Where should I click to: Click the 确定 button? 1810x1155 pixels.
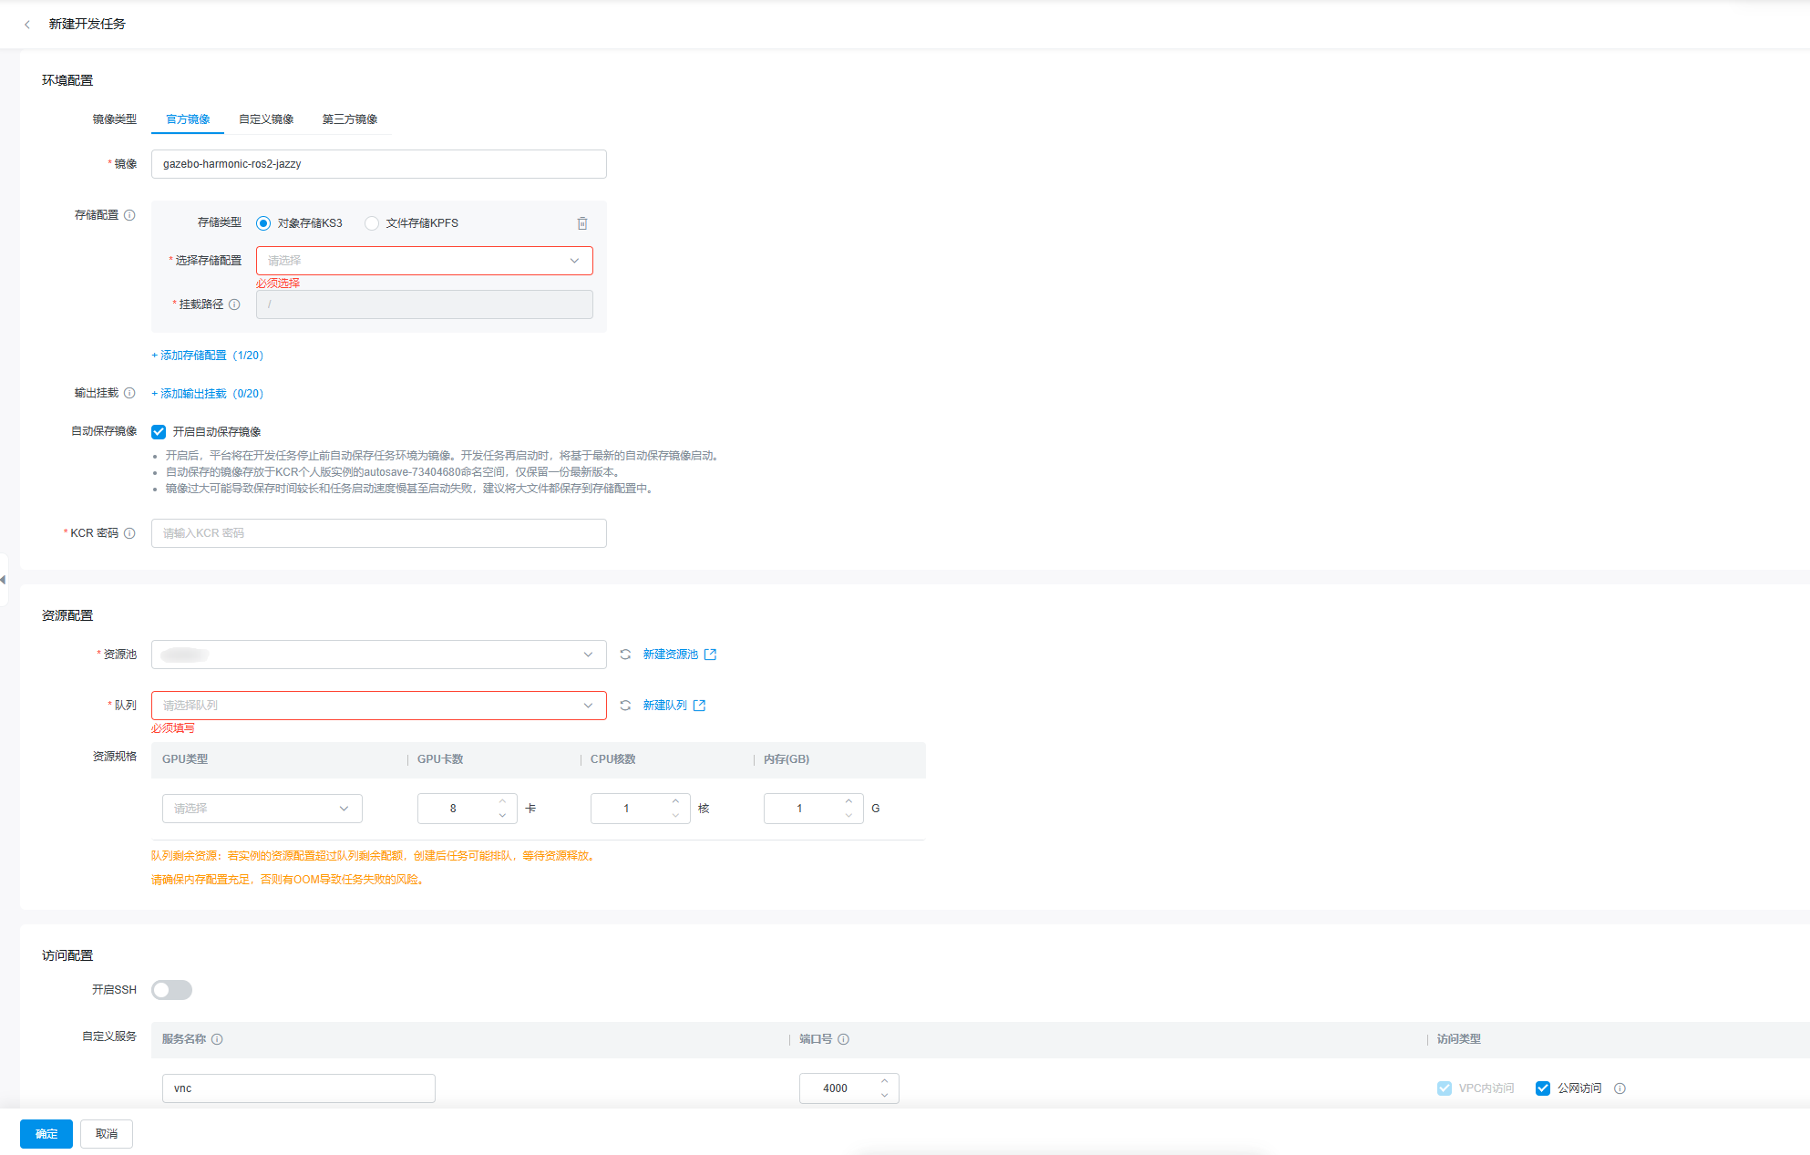point(46,1134)
